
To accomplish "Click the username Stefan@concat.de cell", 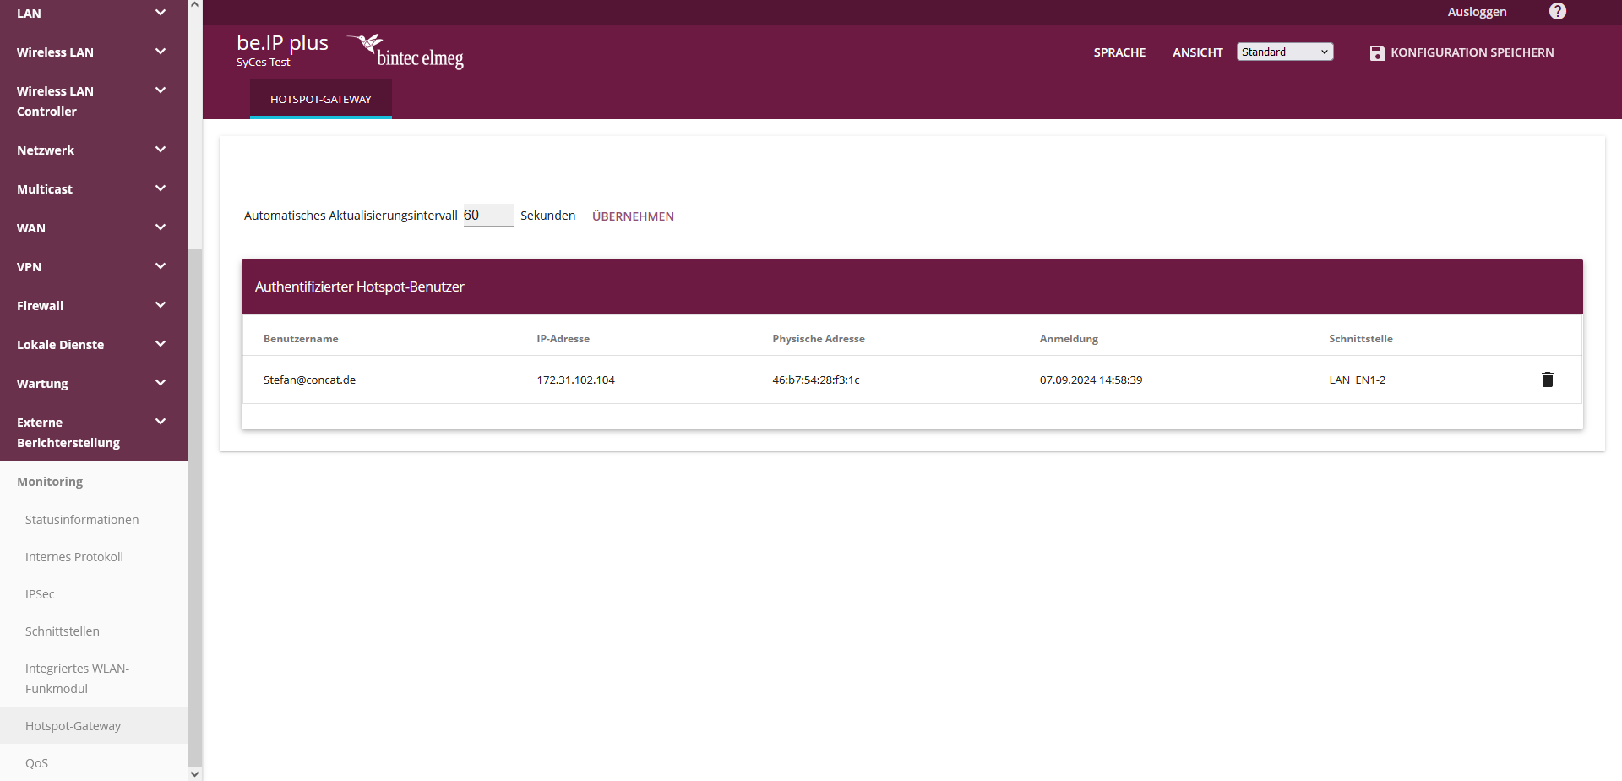I will click(x=309, y=380).
